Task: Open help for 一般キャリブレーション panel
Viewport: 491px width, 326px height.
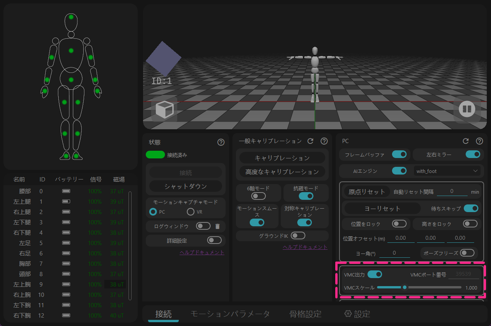Action: [x=324, y=141]
